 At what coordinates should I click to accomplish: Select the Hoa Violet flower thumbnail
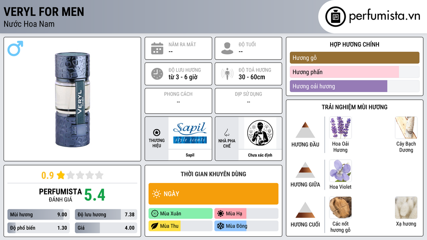coord(340,171)
